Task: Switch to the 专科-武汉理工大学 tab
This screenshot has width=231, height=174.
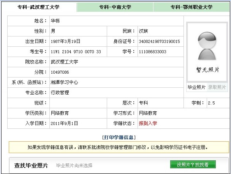Action: coord(39,7)
